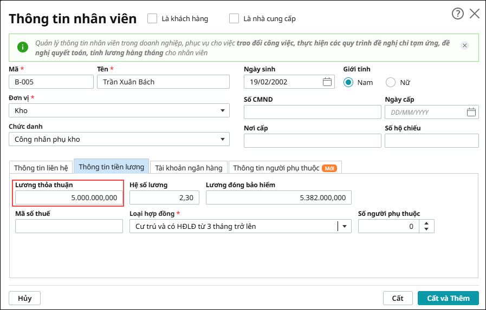486x310 pixels.
Task: Tick the Là nhà cung cấp checkbox
Action: point(234,18)
